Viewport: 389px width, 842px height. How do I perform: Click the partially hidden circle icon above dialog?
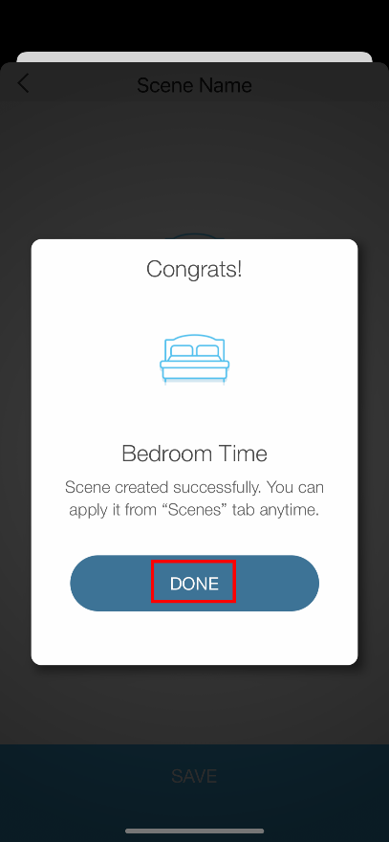(x=194, y=235)
